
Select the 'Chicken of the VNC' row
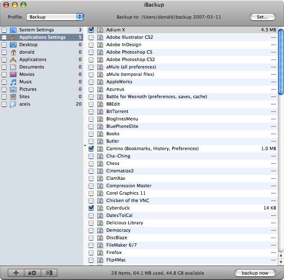click(182, 201)
